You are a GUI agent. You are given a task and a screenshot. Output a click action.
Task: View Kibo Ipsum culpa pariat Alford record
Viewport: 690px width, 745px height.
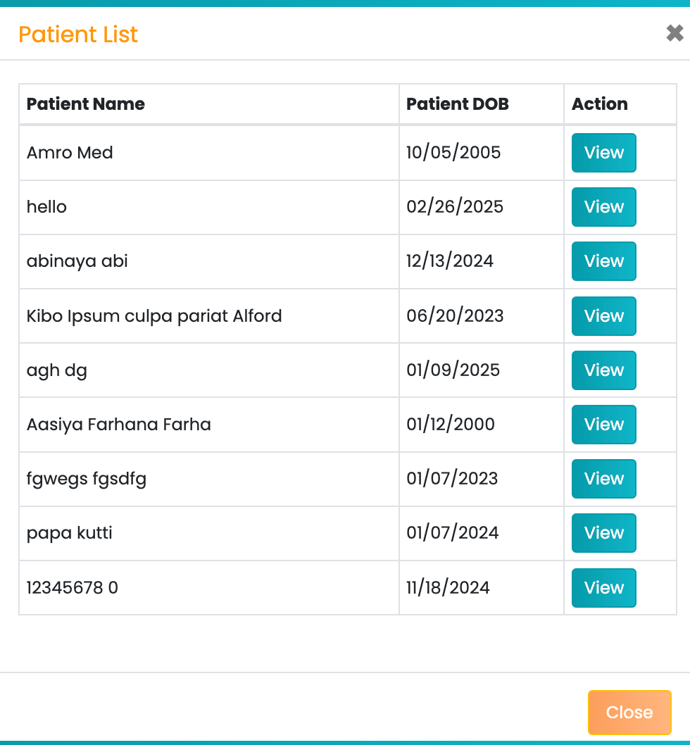[603, 316]
